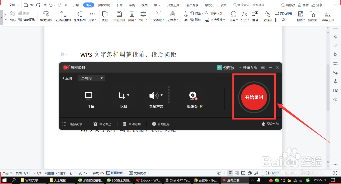Viewport: 341px width, 184px height.
Task: Toggle eye protection mode in status bar
Action: [x=219, y=173]
